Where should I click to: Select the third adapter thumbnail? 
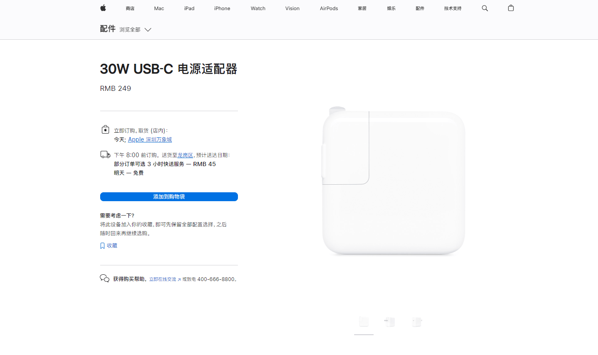click(417, 322)
